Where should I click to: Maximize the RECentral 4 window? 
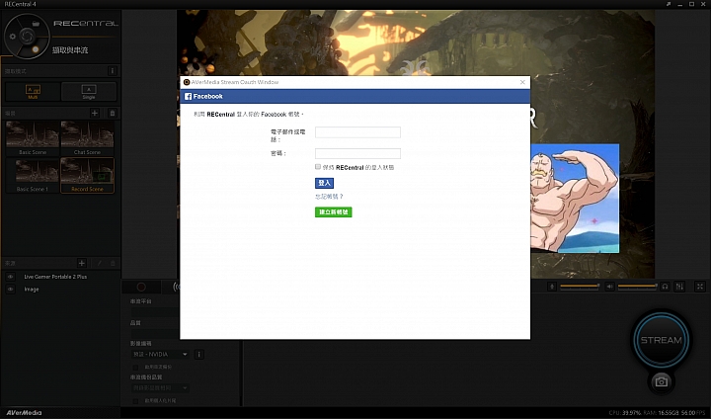[x=692, y=4]
